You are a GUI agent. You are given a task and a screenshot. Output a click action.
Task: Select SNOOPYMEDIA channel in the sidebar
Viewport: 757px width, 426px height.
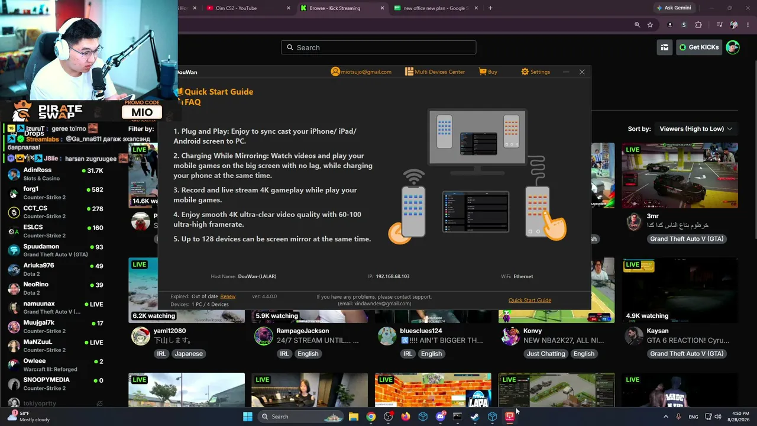(x=56, y=383)
